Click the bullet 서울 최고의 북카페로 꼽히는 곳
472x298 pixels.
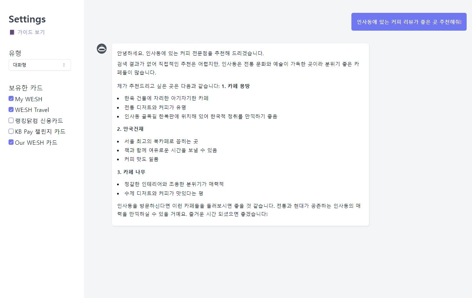pyautogui.click(x=161, y=141)
